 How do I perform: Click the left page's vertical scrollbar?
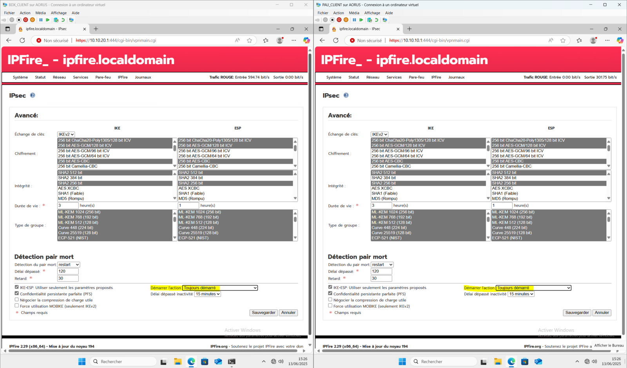tap(310, 196)
